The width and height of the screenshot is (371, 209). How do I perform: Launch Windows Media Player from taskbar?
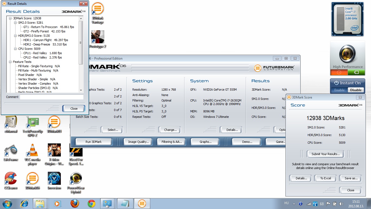(57, 204)
